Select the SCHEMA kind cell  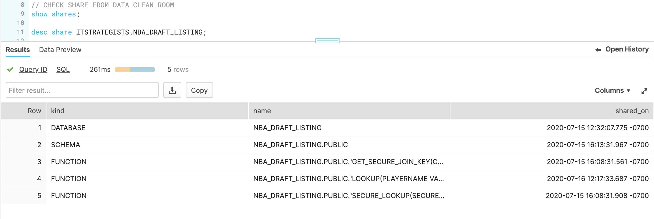tap(147, 145)
